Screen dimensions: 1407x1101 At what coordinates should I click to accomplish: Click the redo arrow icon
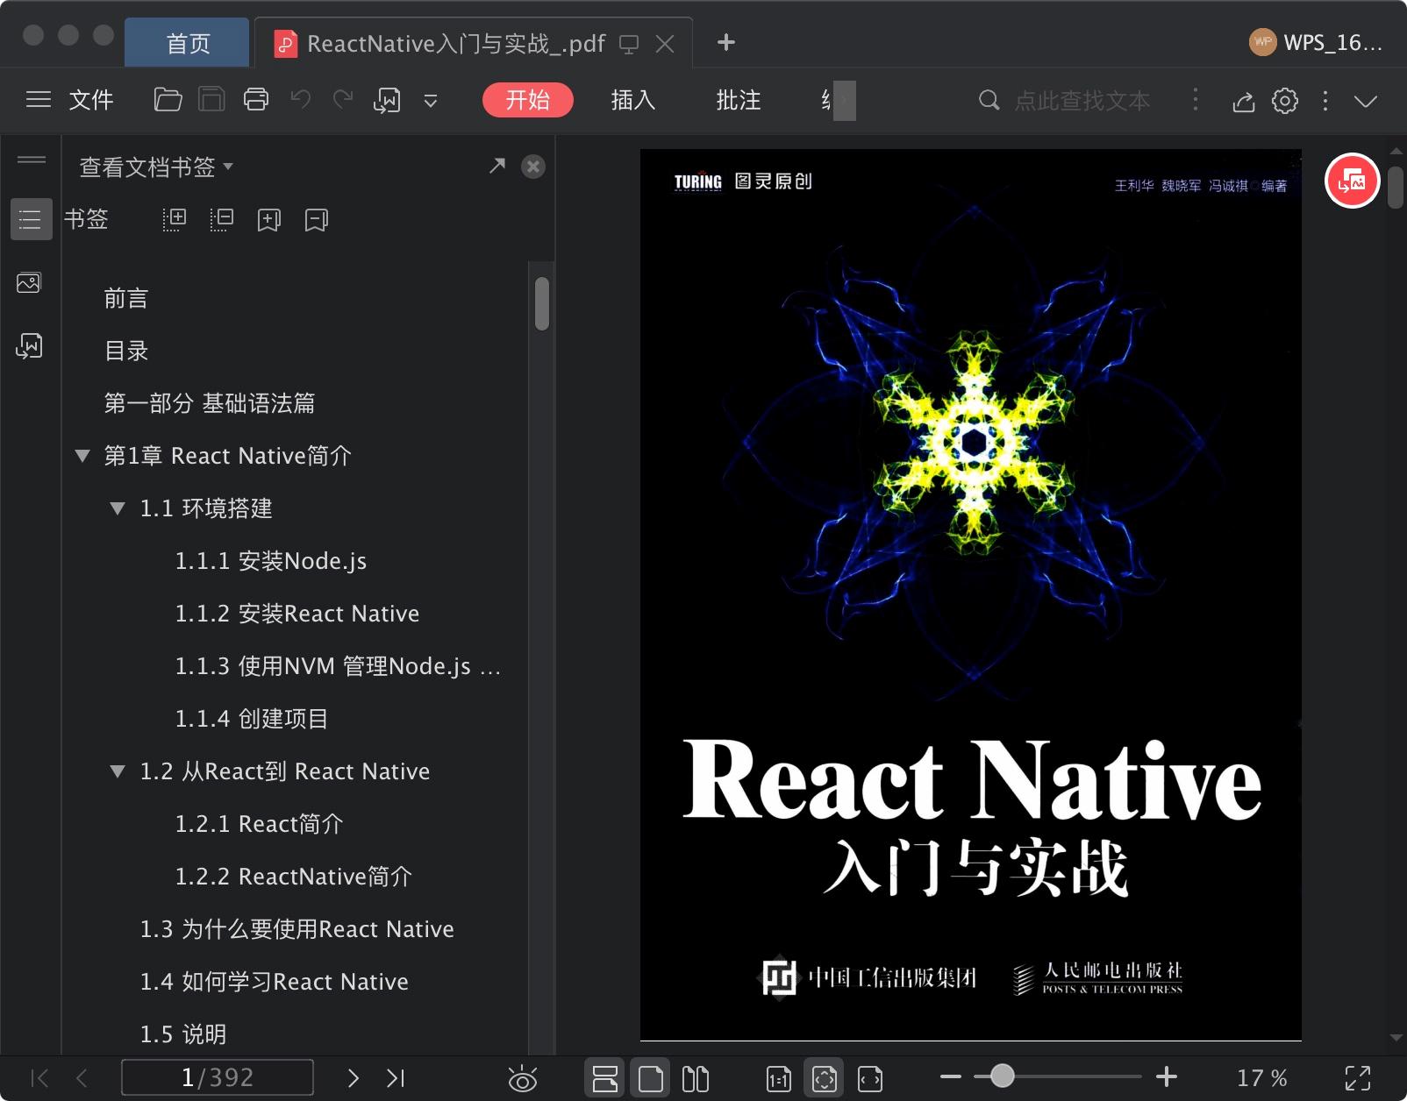(343, 100)
